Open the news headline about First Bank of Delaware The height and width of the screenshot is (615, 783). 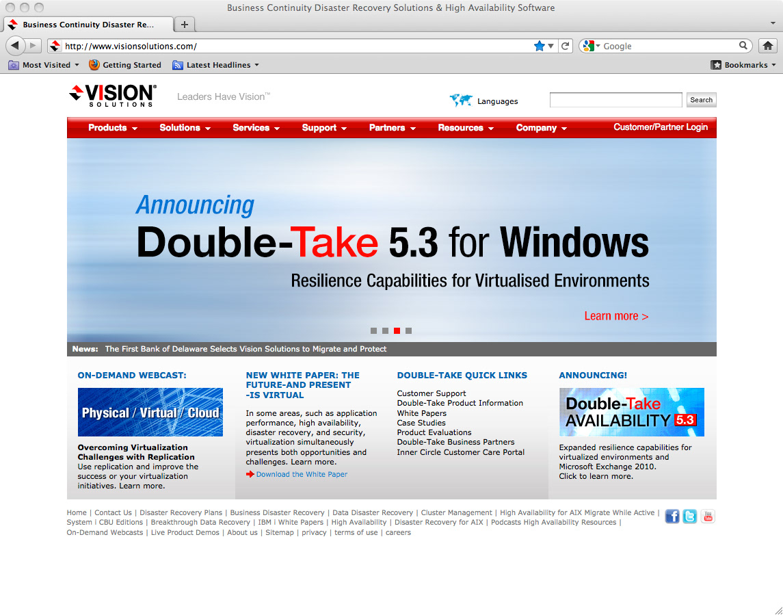point(245,349)
